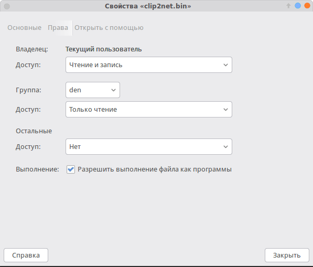Viewport: 313px width, 267px height.
Task: Click the orange close circle icon
Action: pos(307,6)
